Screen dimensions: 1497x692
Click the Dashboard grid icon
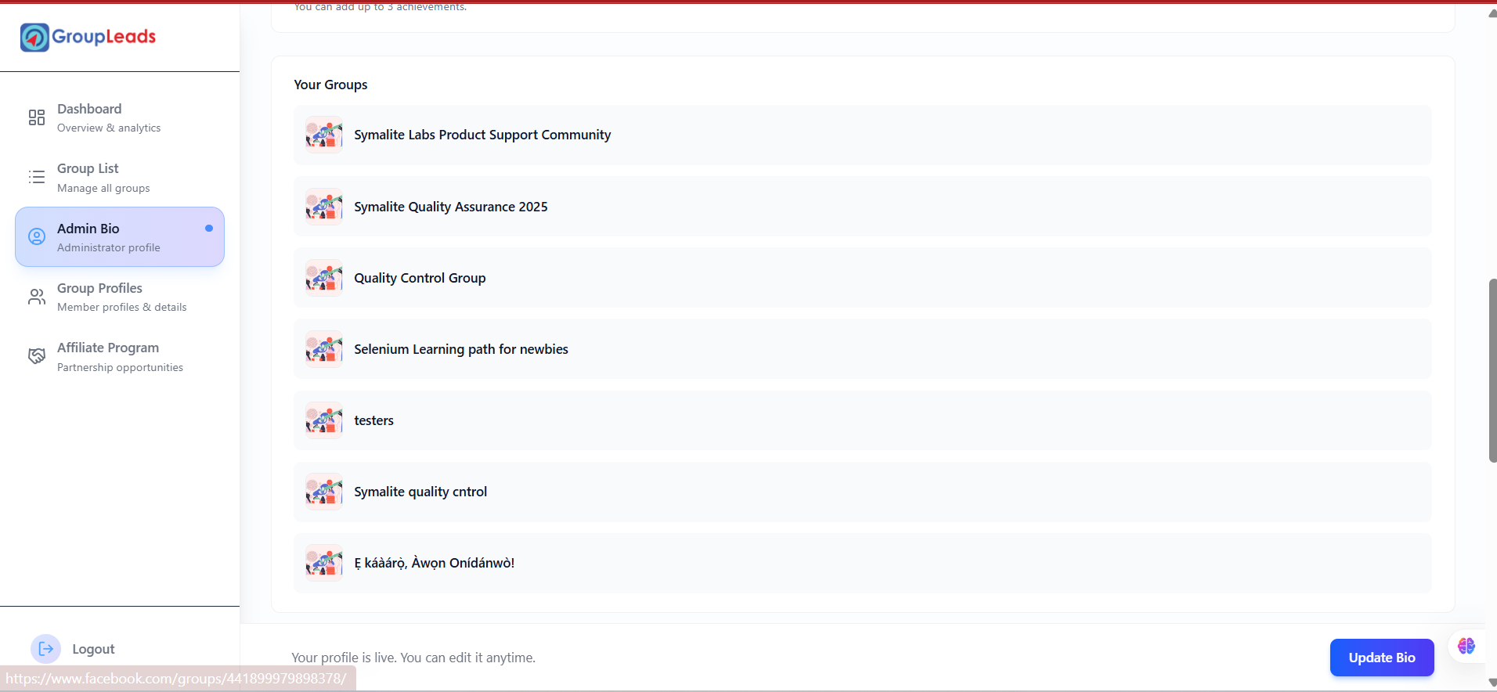[37, 117]
